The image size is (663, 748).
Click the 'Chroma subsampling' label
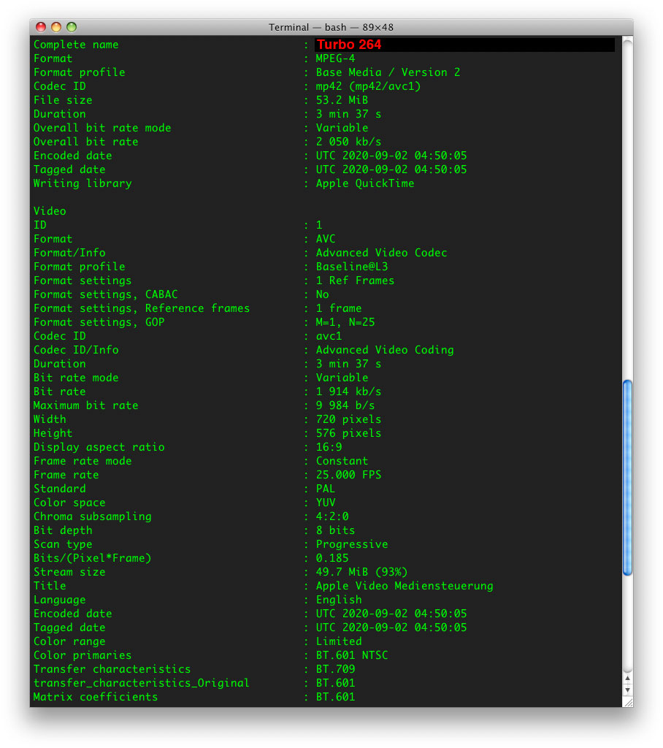click(93, 516)
